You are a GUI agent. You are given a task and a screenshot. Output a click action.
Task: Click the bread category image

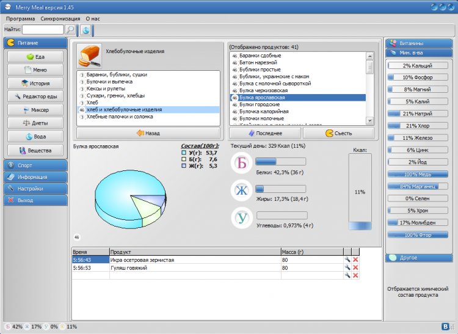click(89, 56)
